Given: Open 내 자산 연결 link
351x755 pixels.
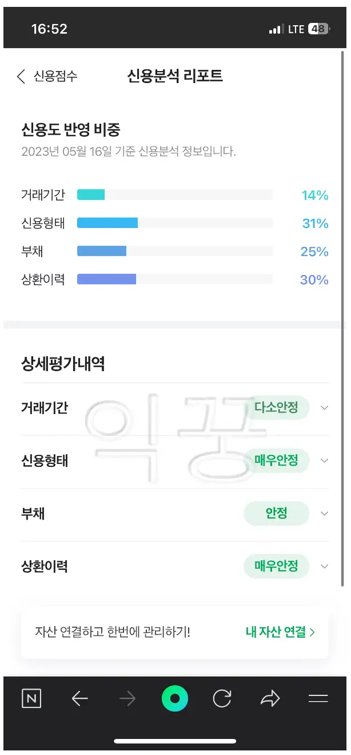Looking at the screenshot, I should click(279, 632).
